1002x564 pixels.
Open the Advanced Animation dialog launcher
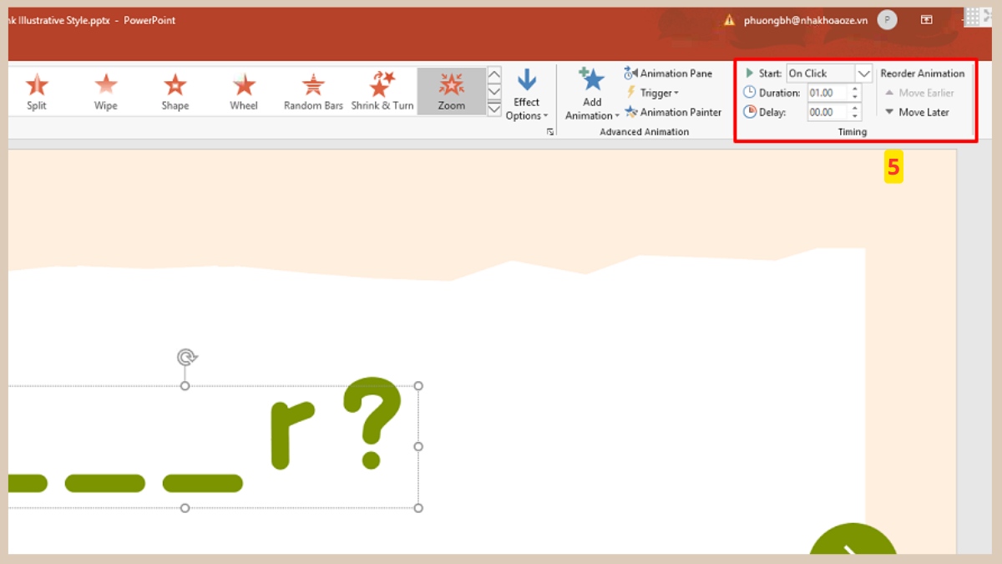click(549, 132)
